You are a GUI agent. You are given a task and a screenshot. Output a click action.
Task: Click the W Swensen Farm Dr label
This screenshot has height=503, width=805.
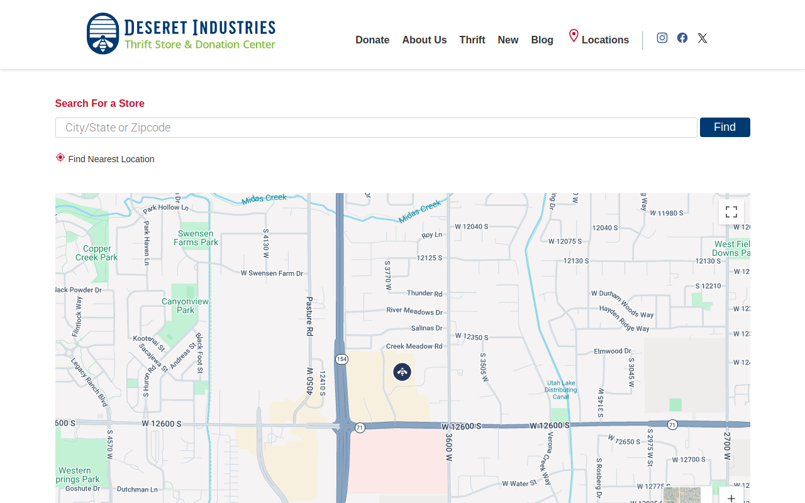click(x=272, y=273)
